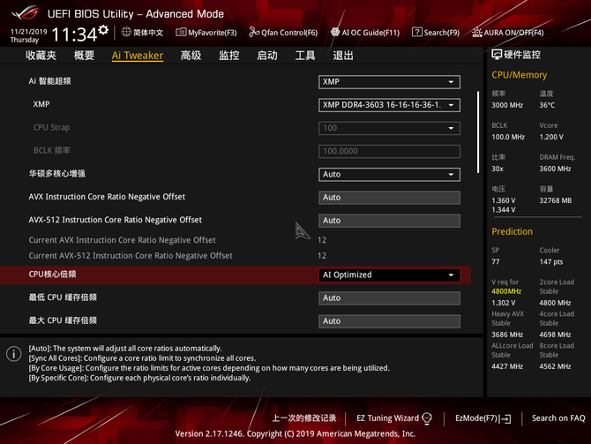Expand the Ai 智能超频 XMP dropdown

(389, 82)
